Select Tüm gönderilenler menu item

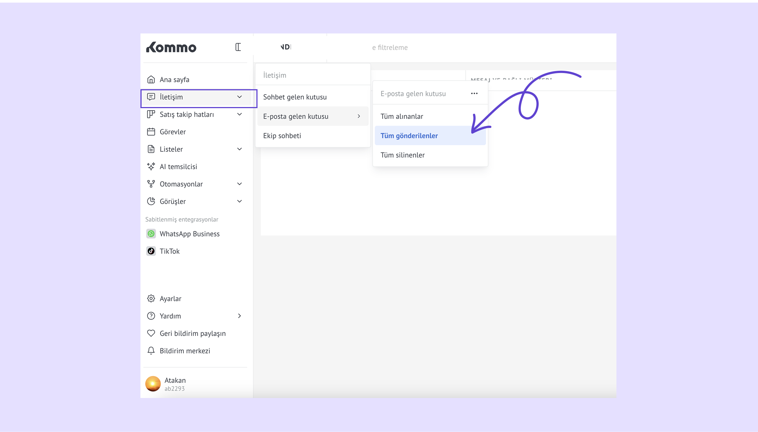(x=409, y=136)
